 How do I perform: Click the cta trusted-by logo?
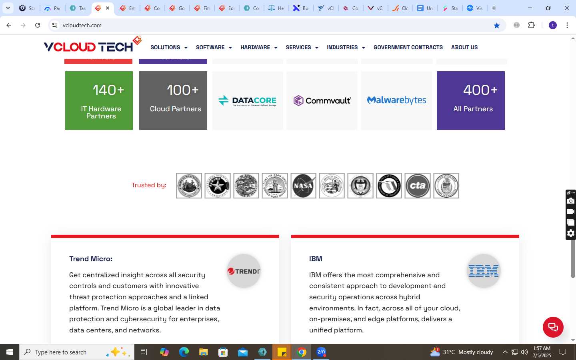[418, 186]
